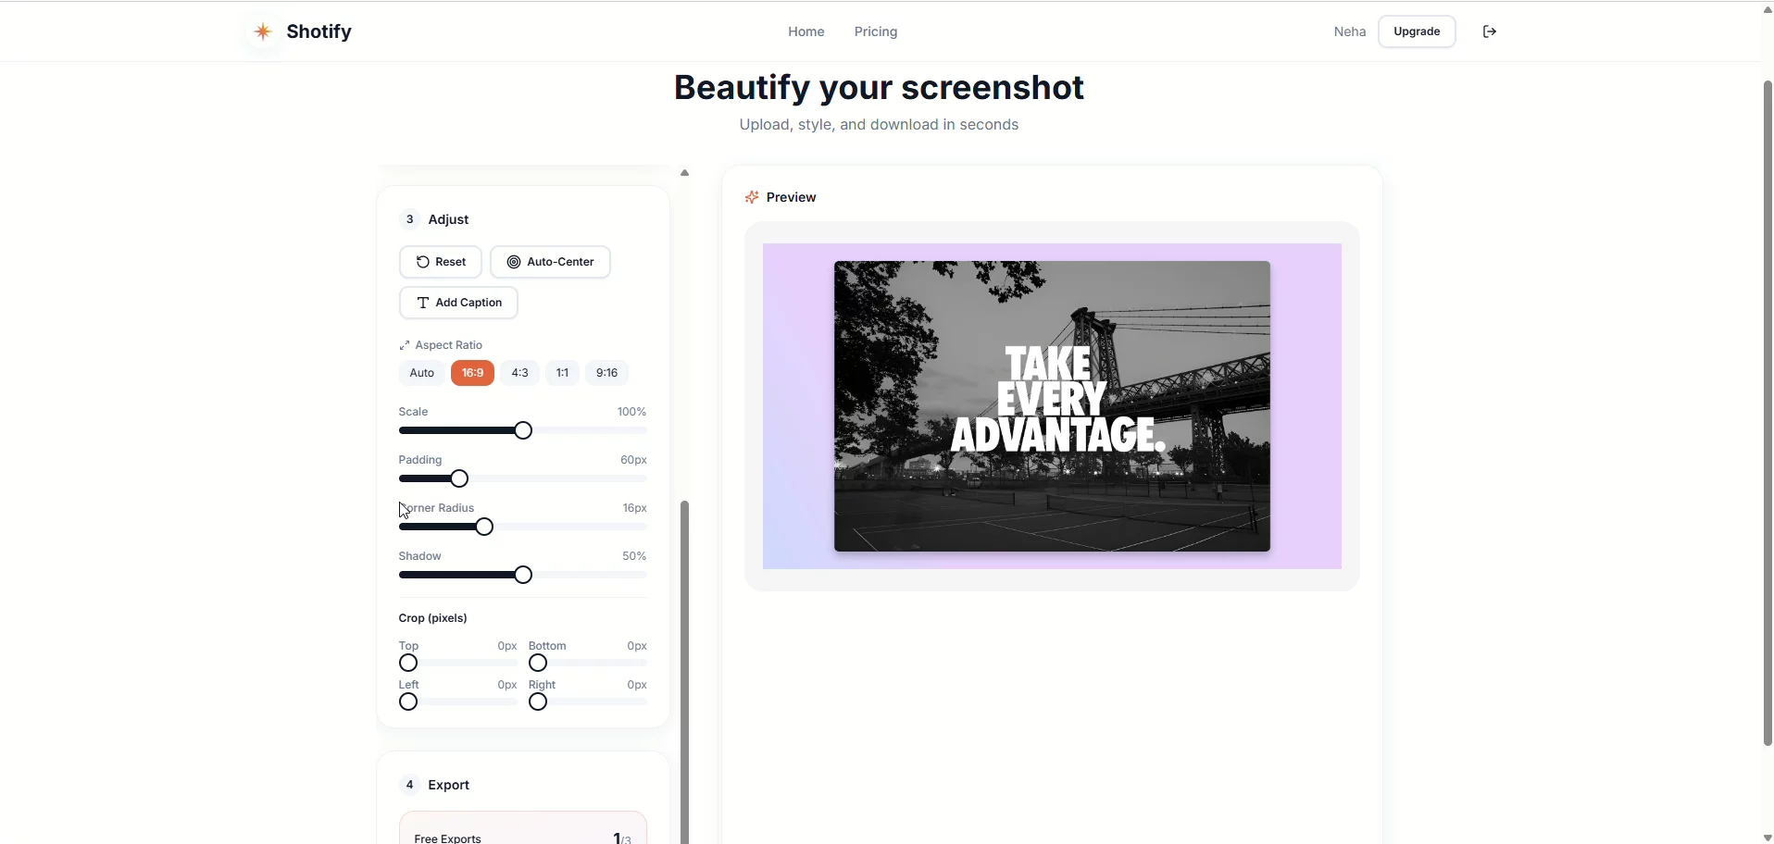
Task: Click the step 3 Adjust number badge
Action: (x=408, y=219)
